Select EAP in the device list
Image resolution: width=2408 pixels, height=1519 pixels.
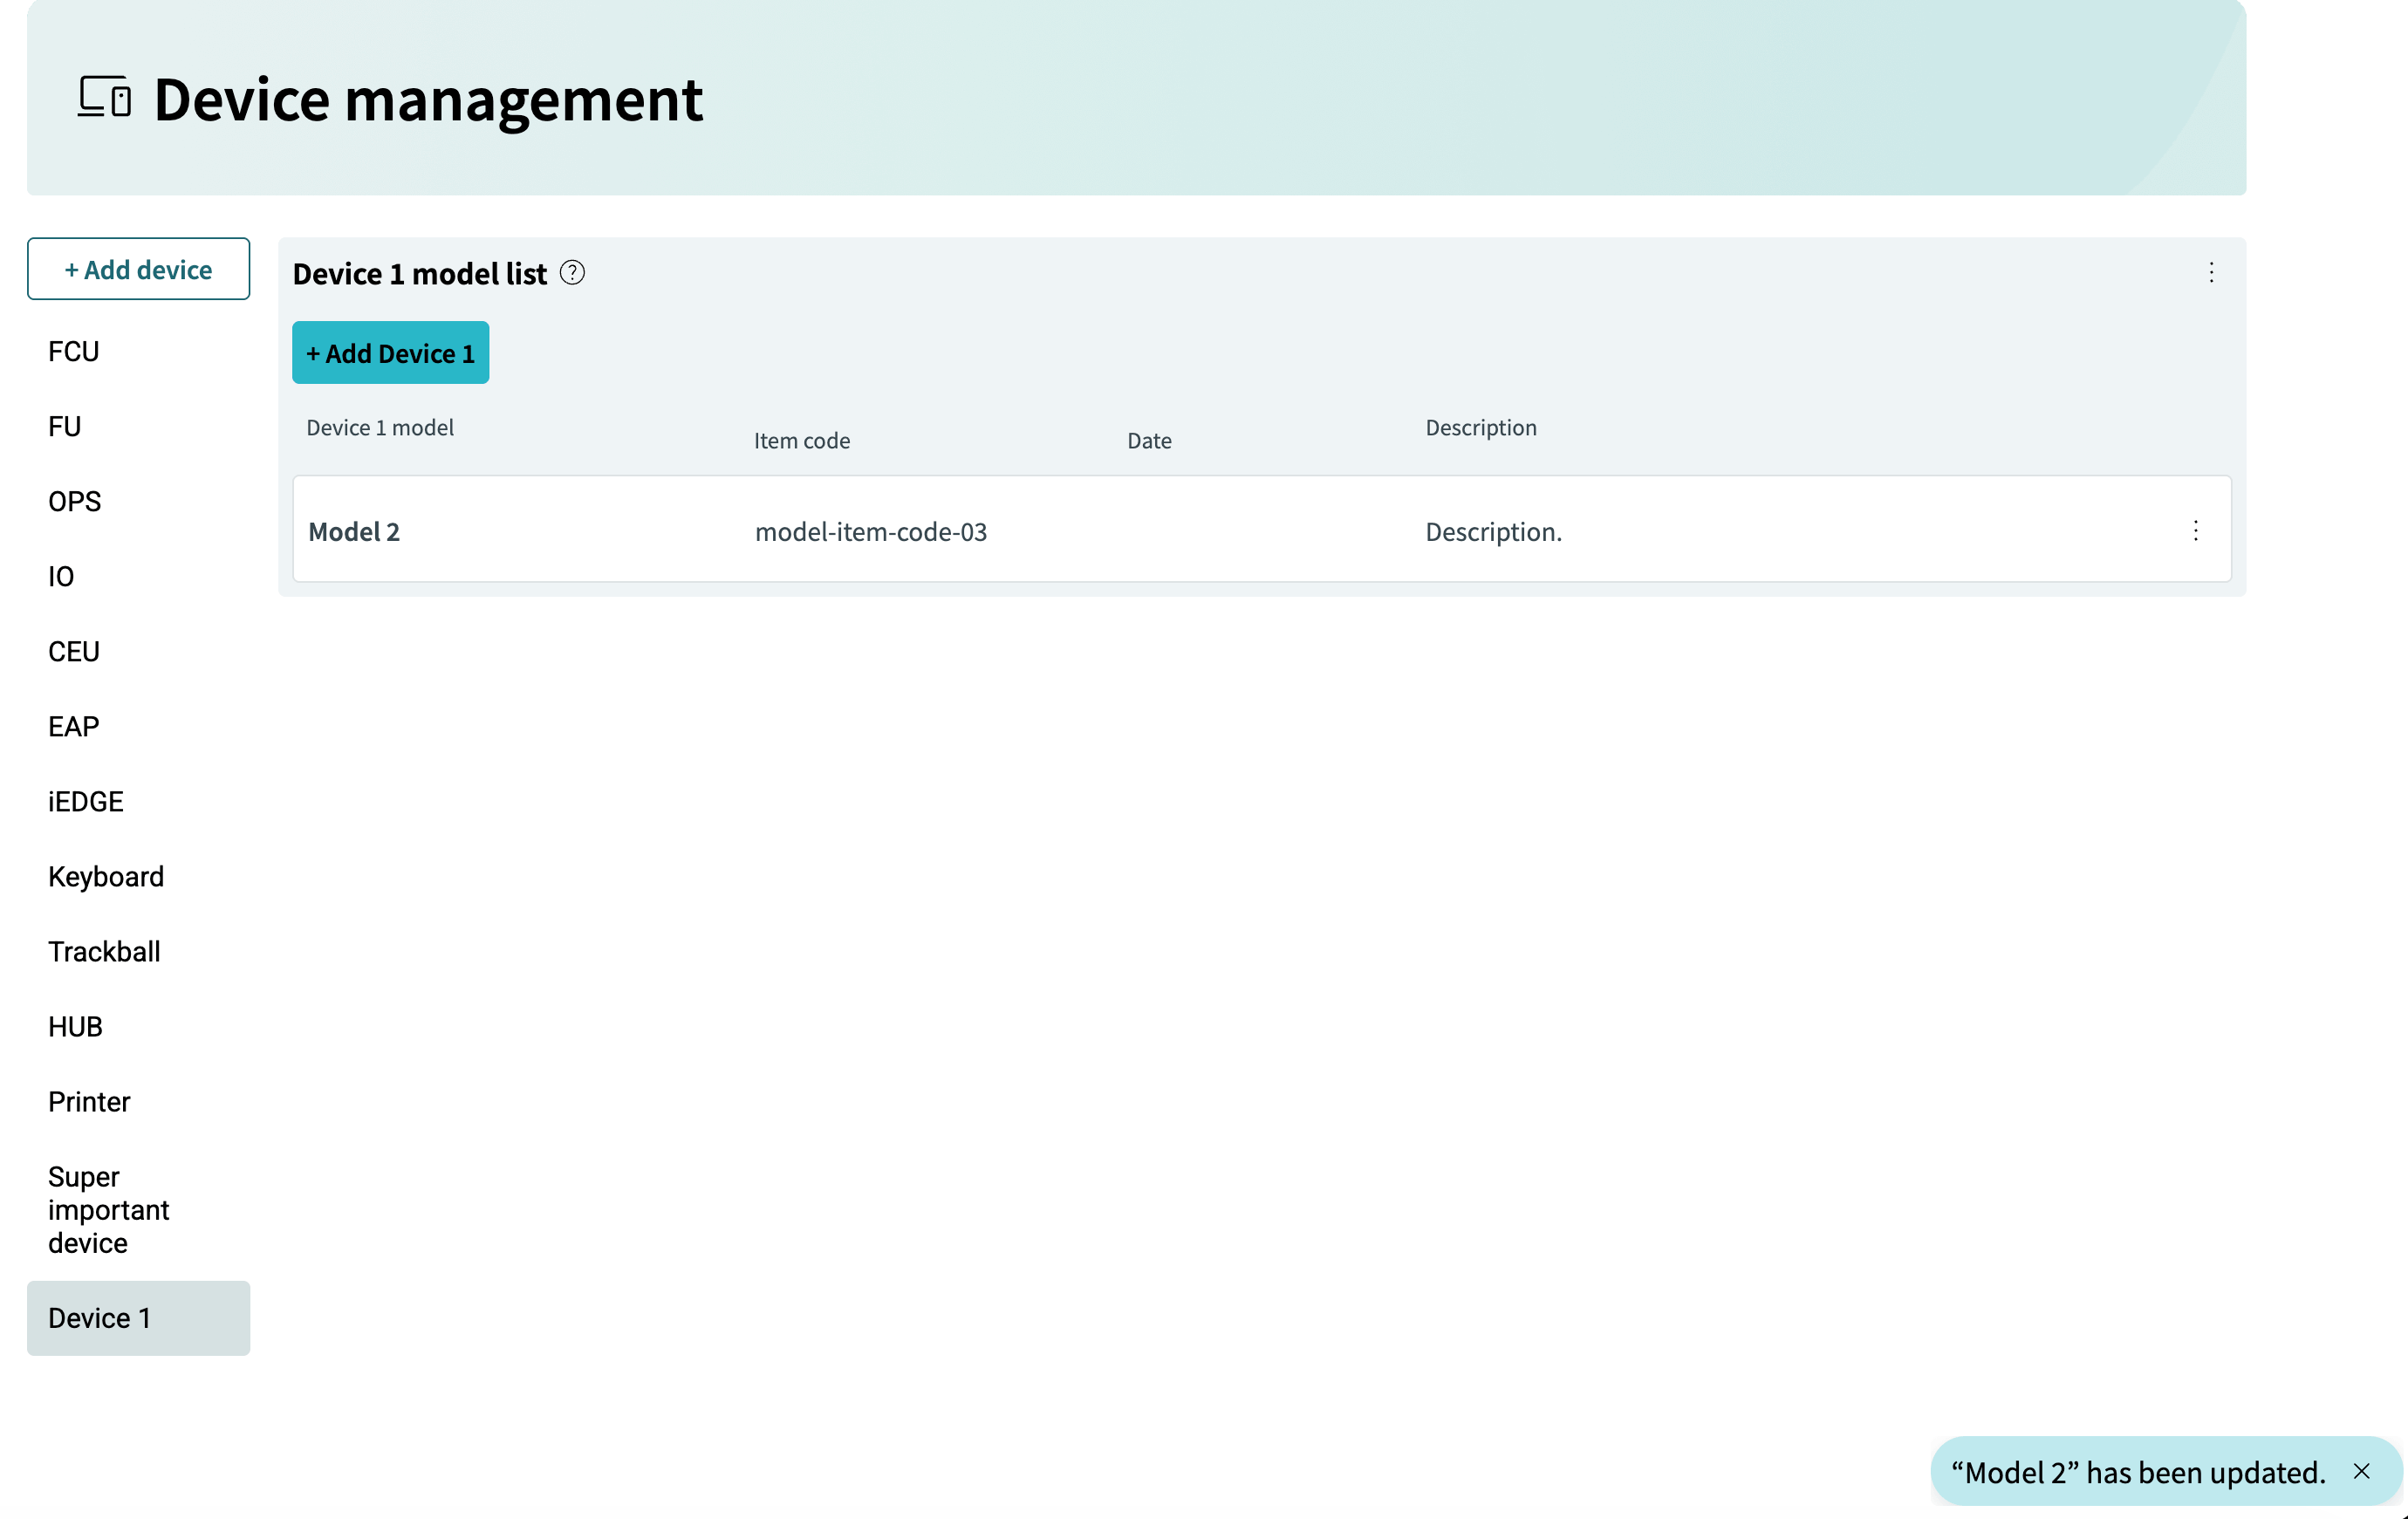pos(138,726)
